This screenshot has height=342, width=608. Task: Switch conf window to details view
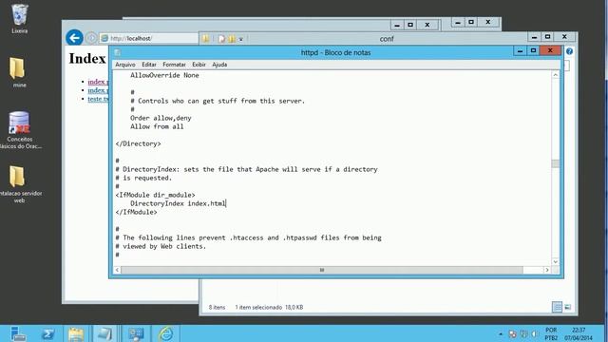[x=557, y=307]
